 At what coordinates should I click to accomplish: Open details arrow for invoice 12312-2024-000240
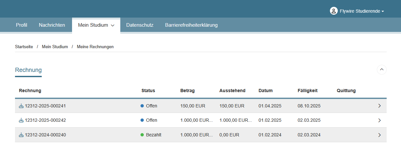tap(379, 135)
